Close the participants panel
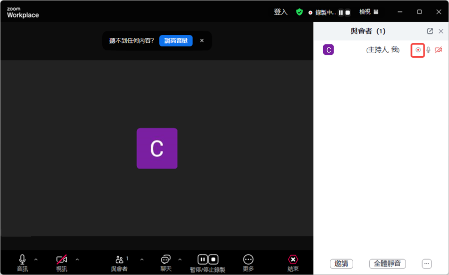This screenshot has width=449, height=275. point(441,31)
